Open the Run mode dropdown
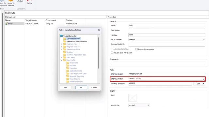Image resolution: width=209 pixels, height=117 pixels. 148,105
